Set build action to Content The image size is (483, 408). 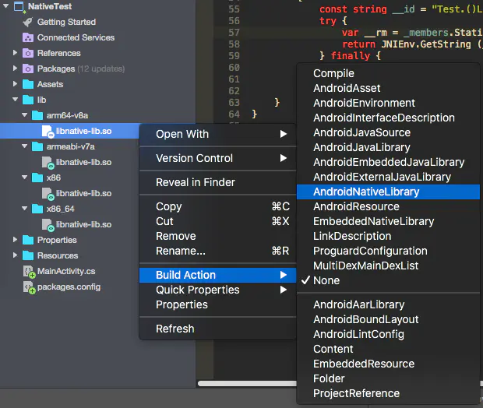pos(388,349)
